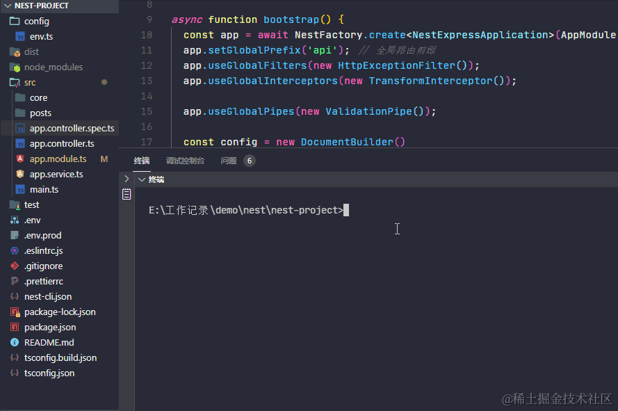Click the clipboard list icon beside terminal
The height and width of the screenshot is (411, 618).
coord(127,194)
